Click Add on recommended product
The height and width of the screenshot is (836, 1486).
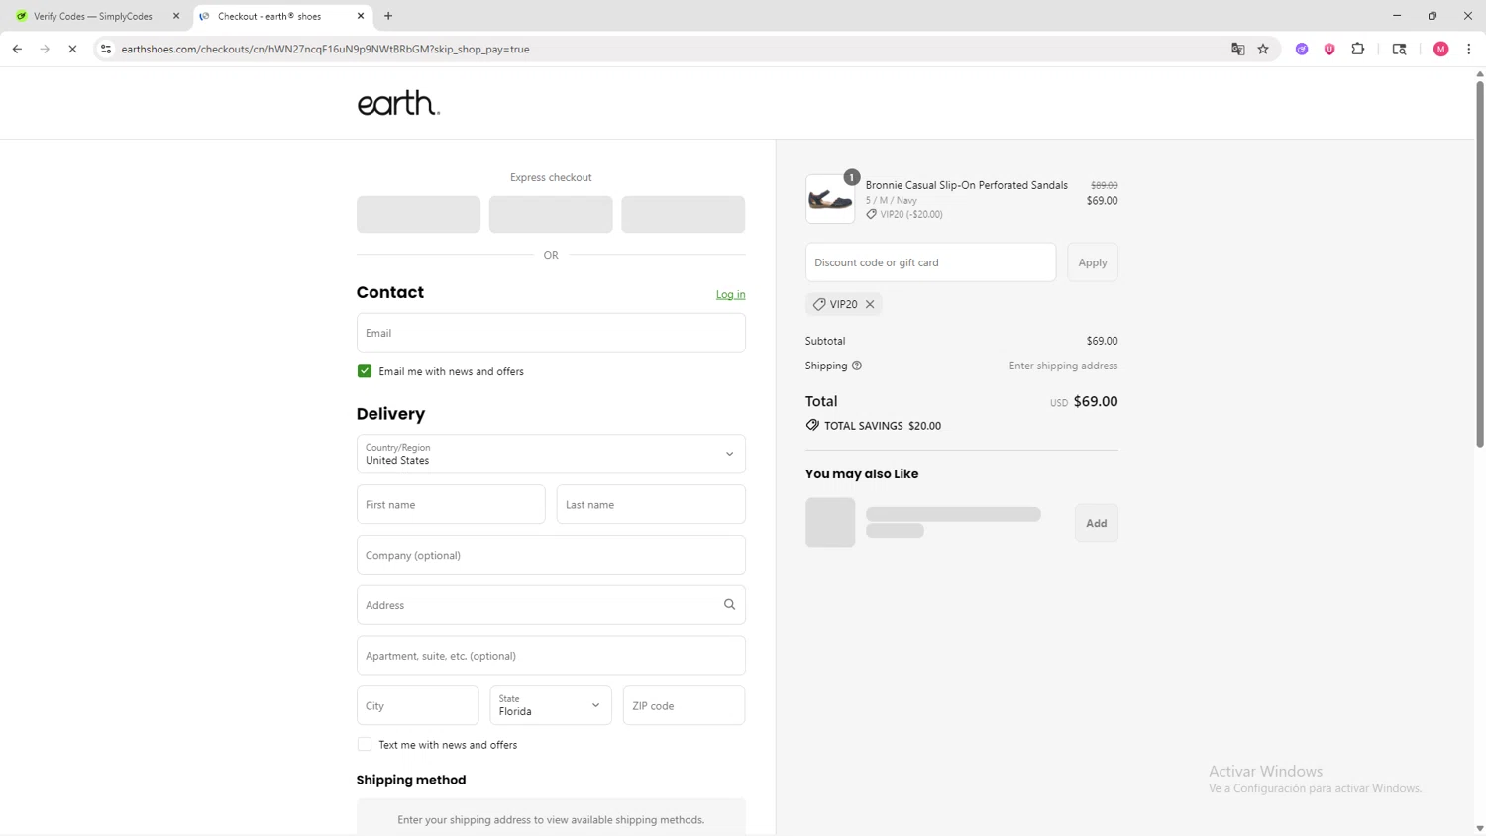1096,523
